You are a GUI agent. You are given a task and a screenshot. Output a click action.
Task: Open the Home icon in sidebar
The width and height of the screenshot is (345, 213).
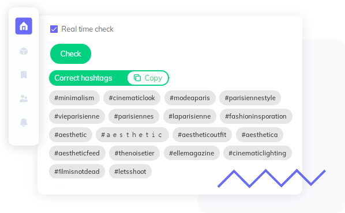click(24, 26)
